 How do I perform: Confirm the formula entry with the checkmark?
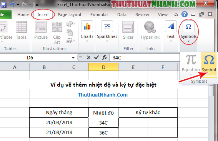click(97, 57)
